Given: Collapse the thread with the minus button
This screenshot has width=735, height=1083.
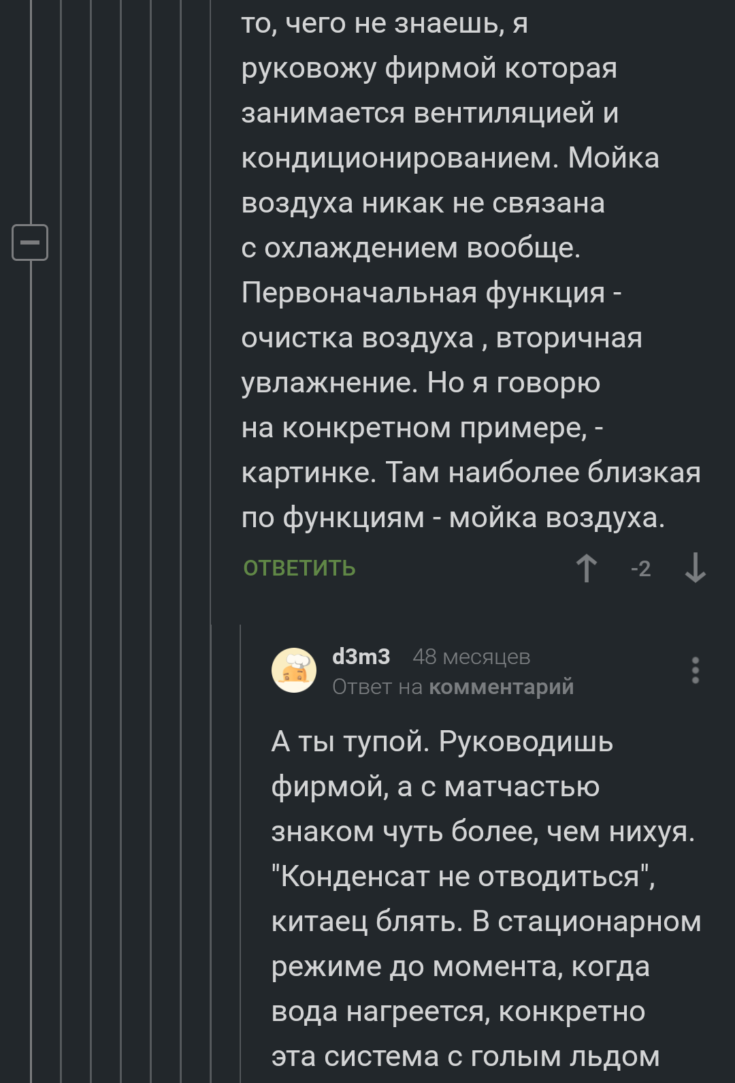Looking at the screenshot, I should pos(30,242).
